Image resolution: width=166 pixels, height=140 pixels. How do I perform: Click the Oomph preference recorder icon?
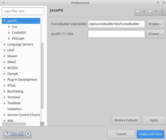[28, 134]
